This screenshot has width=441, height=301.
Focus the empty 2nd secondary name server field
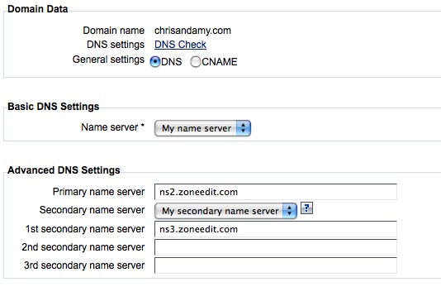coord(276,247)
